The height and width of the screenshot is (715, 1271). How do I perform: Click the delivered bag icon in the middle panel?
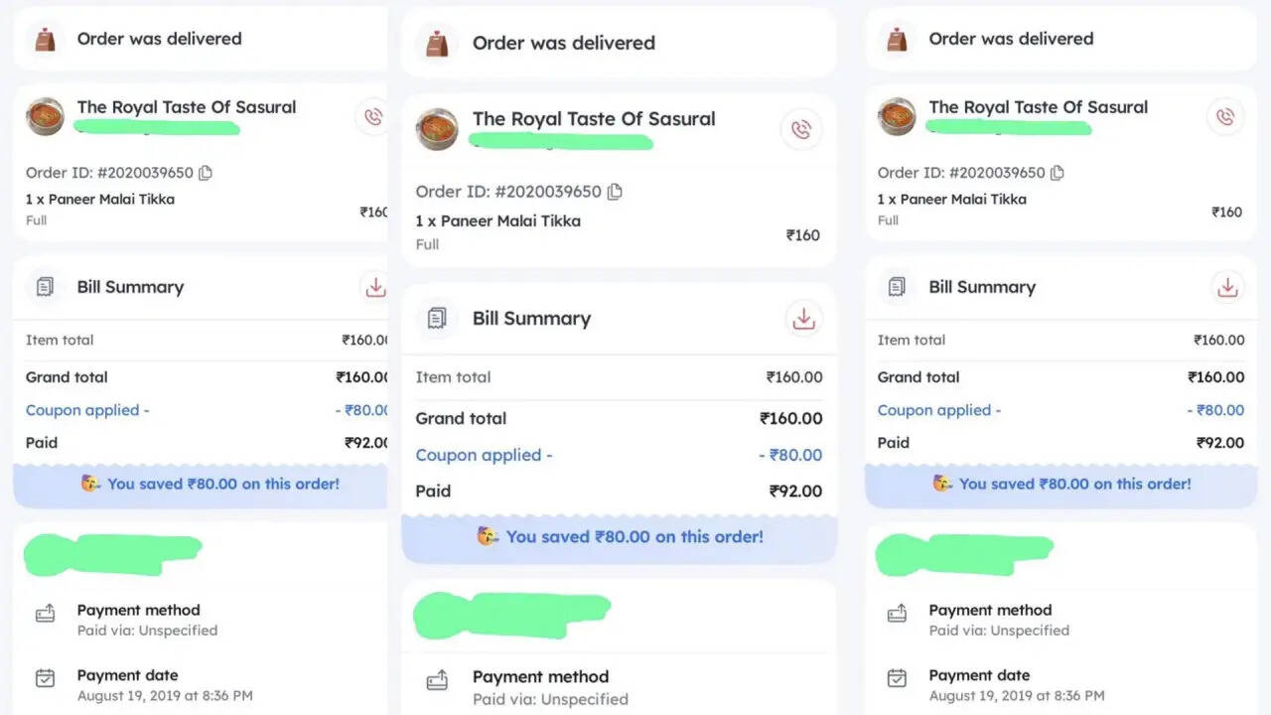pos(437,44)
